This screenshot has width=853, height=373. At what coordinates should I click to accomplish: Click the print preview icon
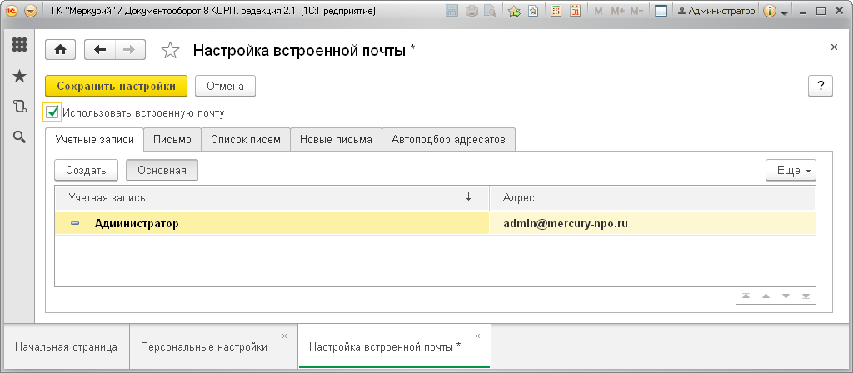coord(490,11)
